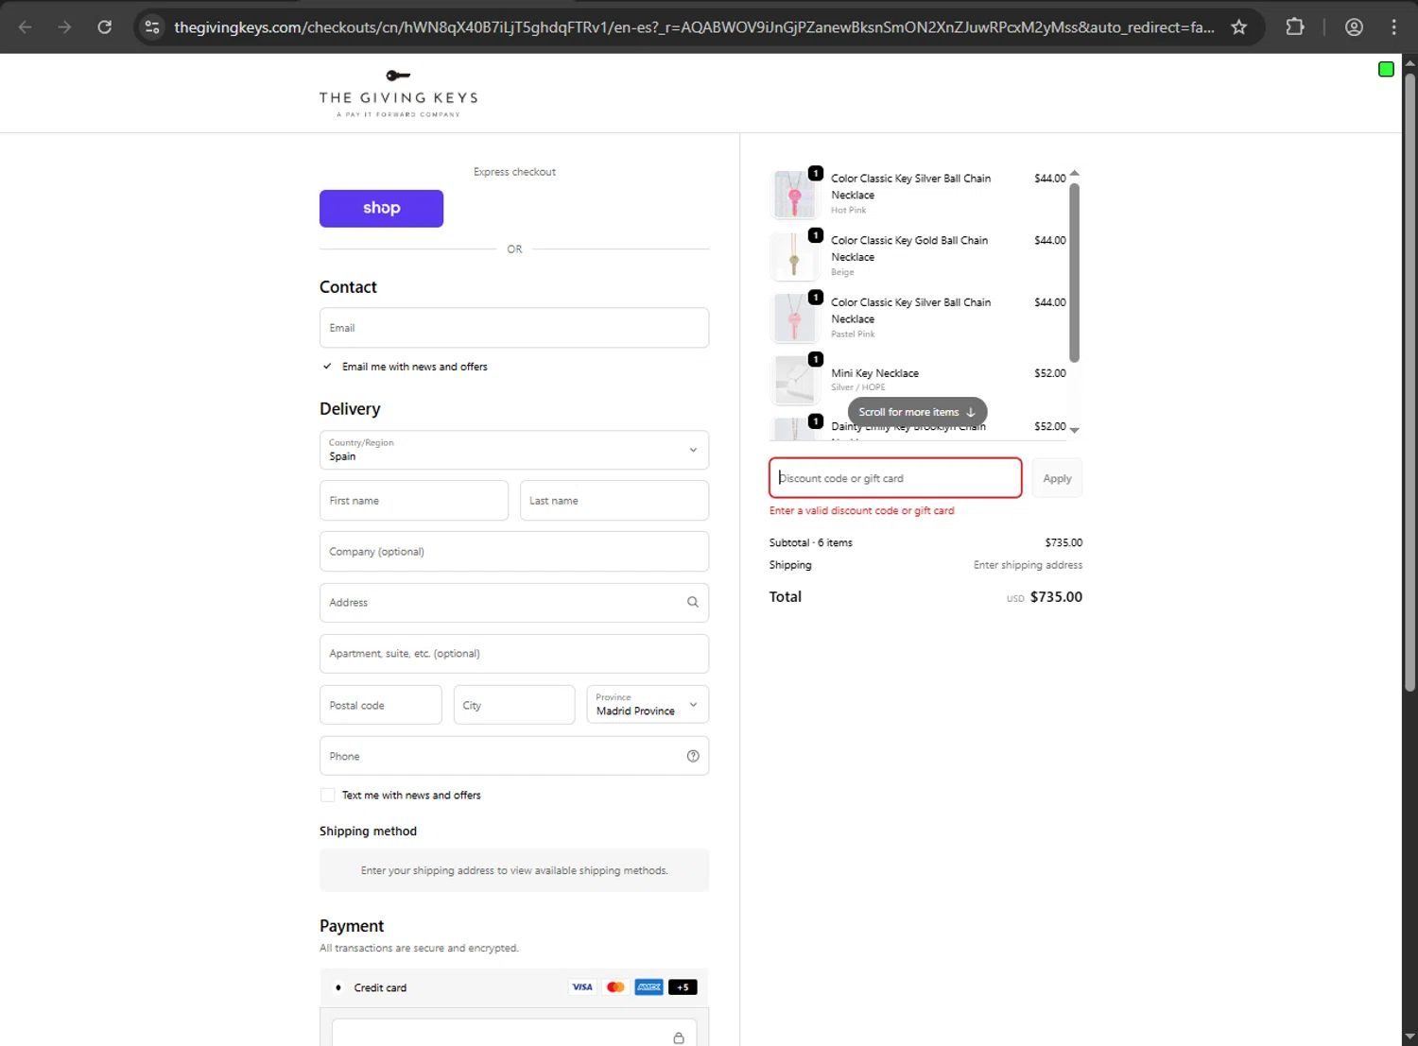
Task: Click the browser URL address bar
Action: [x=695, y=26]
